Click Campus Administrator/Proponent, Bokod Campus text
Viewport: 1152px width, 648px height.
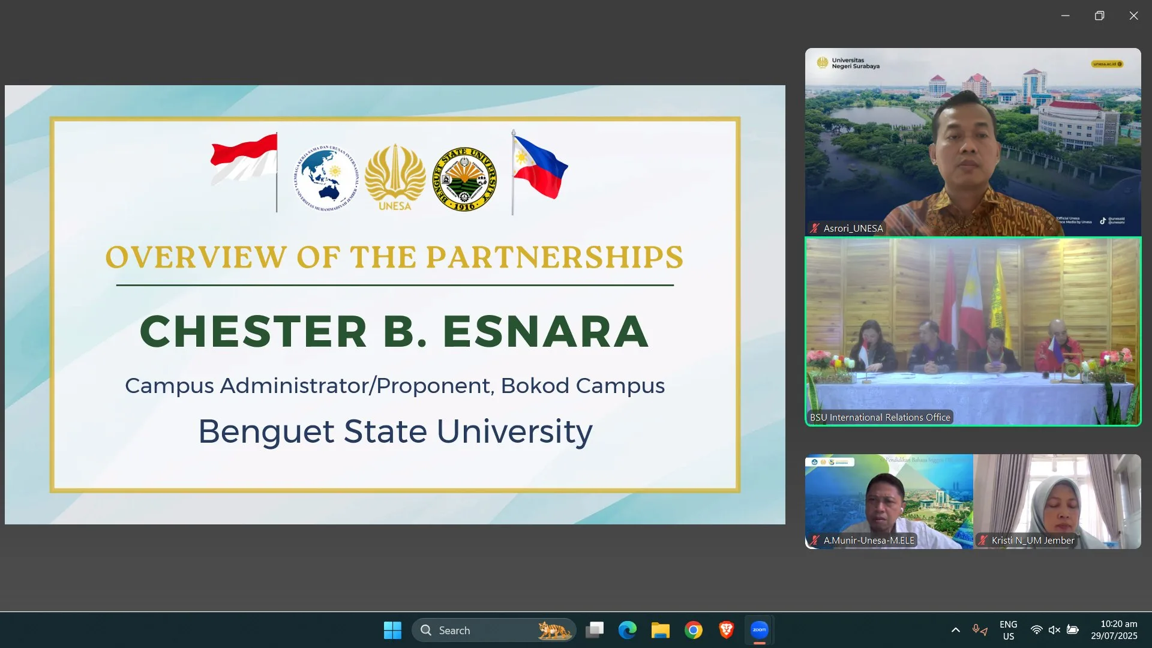pyautogui.click(x=395, y=385)
